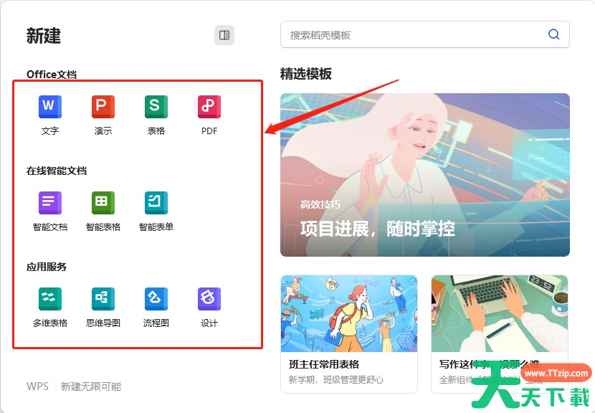Focus the 搜索稻壳模板 search field
The height and width of the screenshot is (413, 595).
pos(424,34)
